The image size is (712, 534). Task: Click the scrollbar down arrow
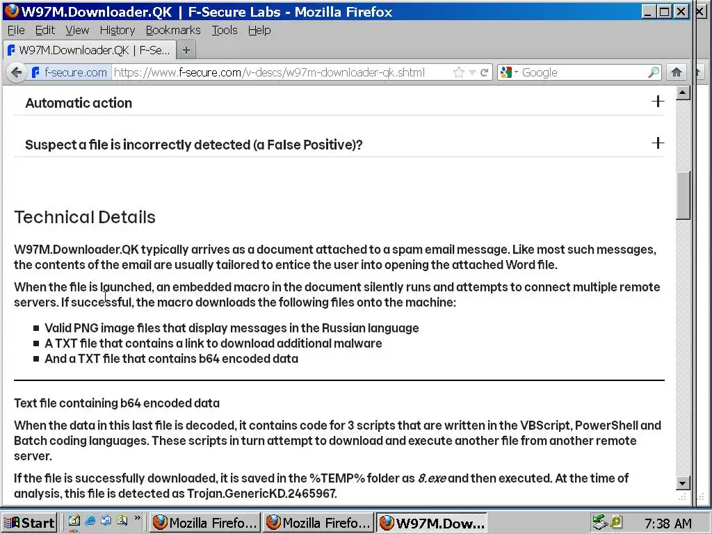tap(683, 483)
